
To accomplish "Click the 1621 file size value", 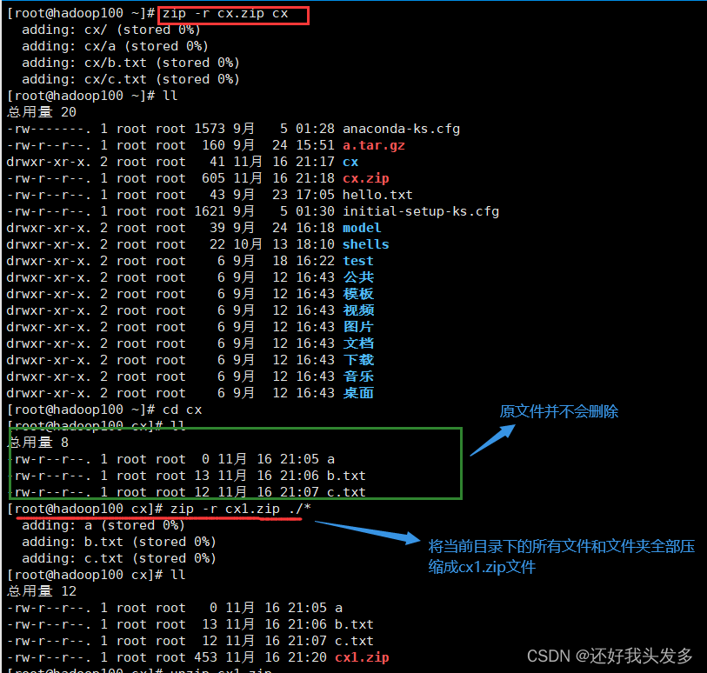I will pyautogui.click(x=210, y=211).
